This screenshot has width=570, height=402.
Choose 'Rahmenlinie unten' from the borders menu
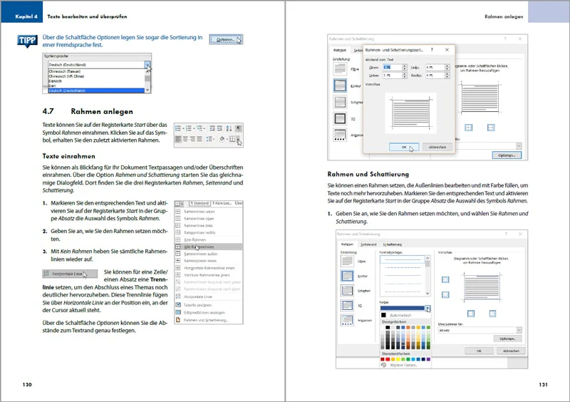(208, 212)
